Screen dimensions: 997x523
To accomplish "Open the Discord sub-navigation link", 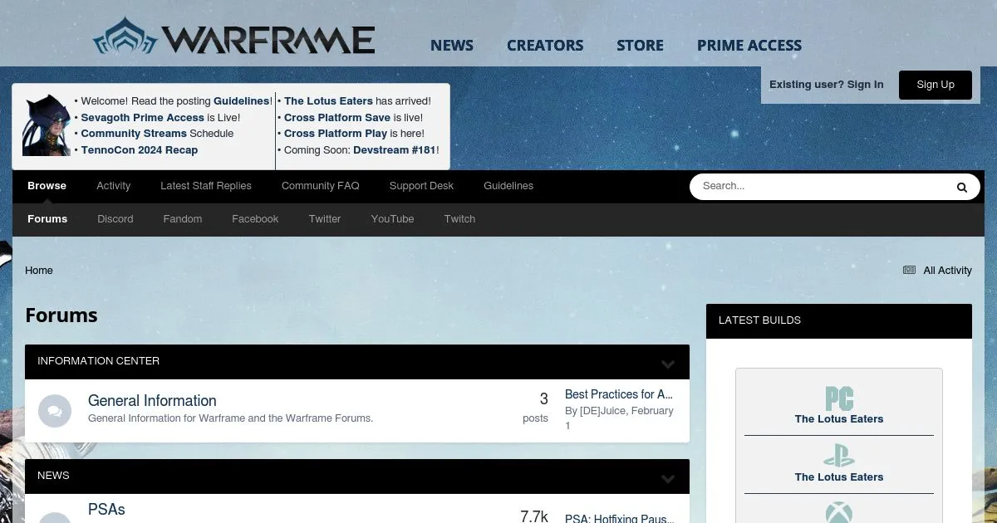I will click(x=115, y=219).
